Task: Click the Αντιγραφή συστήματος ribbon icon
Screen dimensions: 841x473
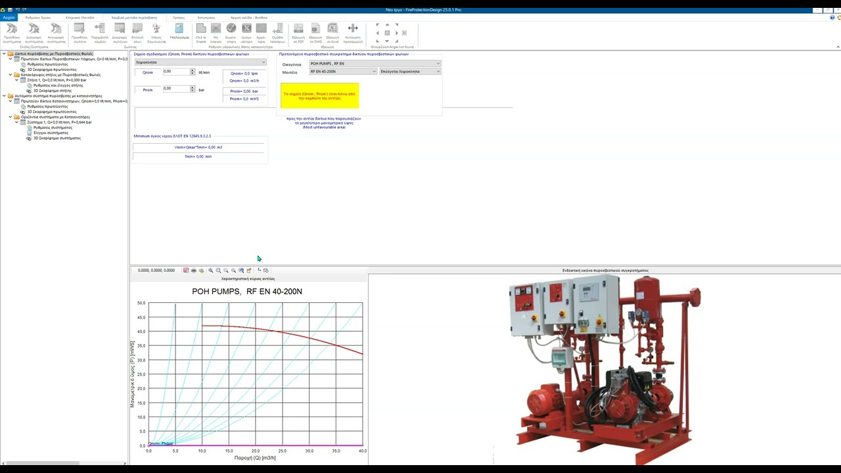Action: (x=57, y=28)
